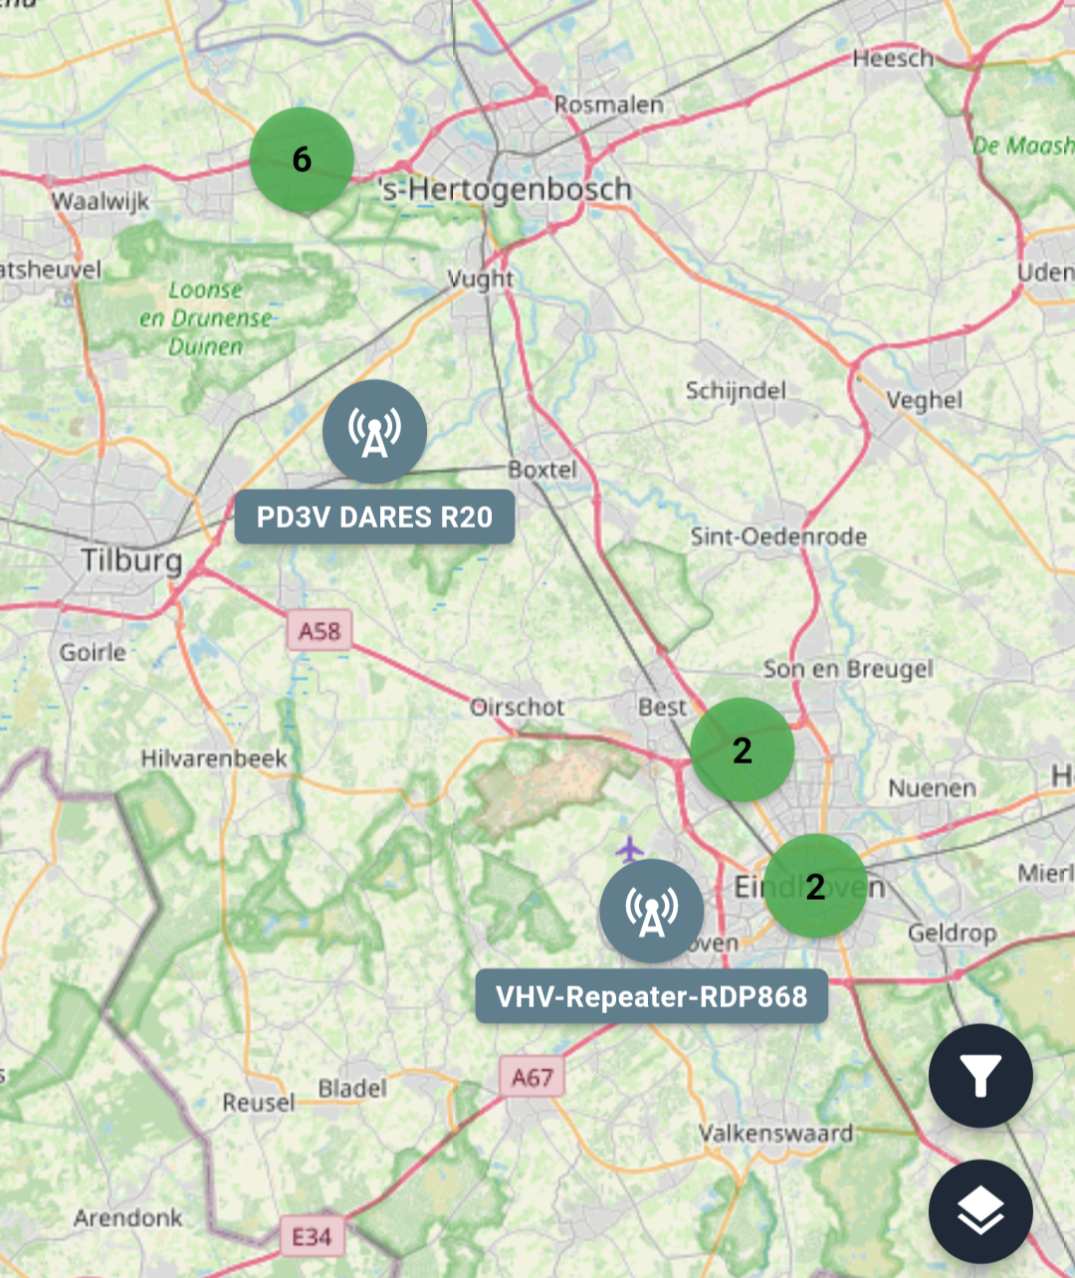Click the PD3V DARES R20 label

(x=374, y=517)
